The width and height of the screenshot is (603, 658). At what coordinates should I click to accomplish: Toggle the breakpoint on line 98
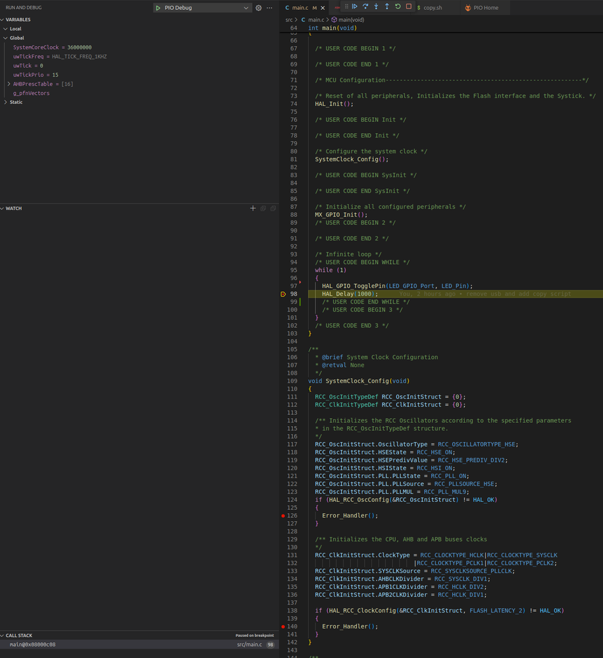pyautogui.click(x=282, y=294)
